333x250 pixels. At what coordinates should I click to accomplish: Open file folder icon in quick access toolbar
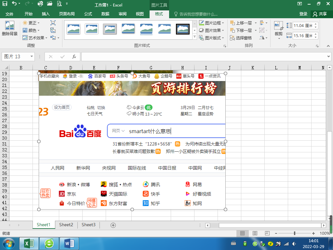[49, 4]
